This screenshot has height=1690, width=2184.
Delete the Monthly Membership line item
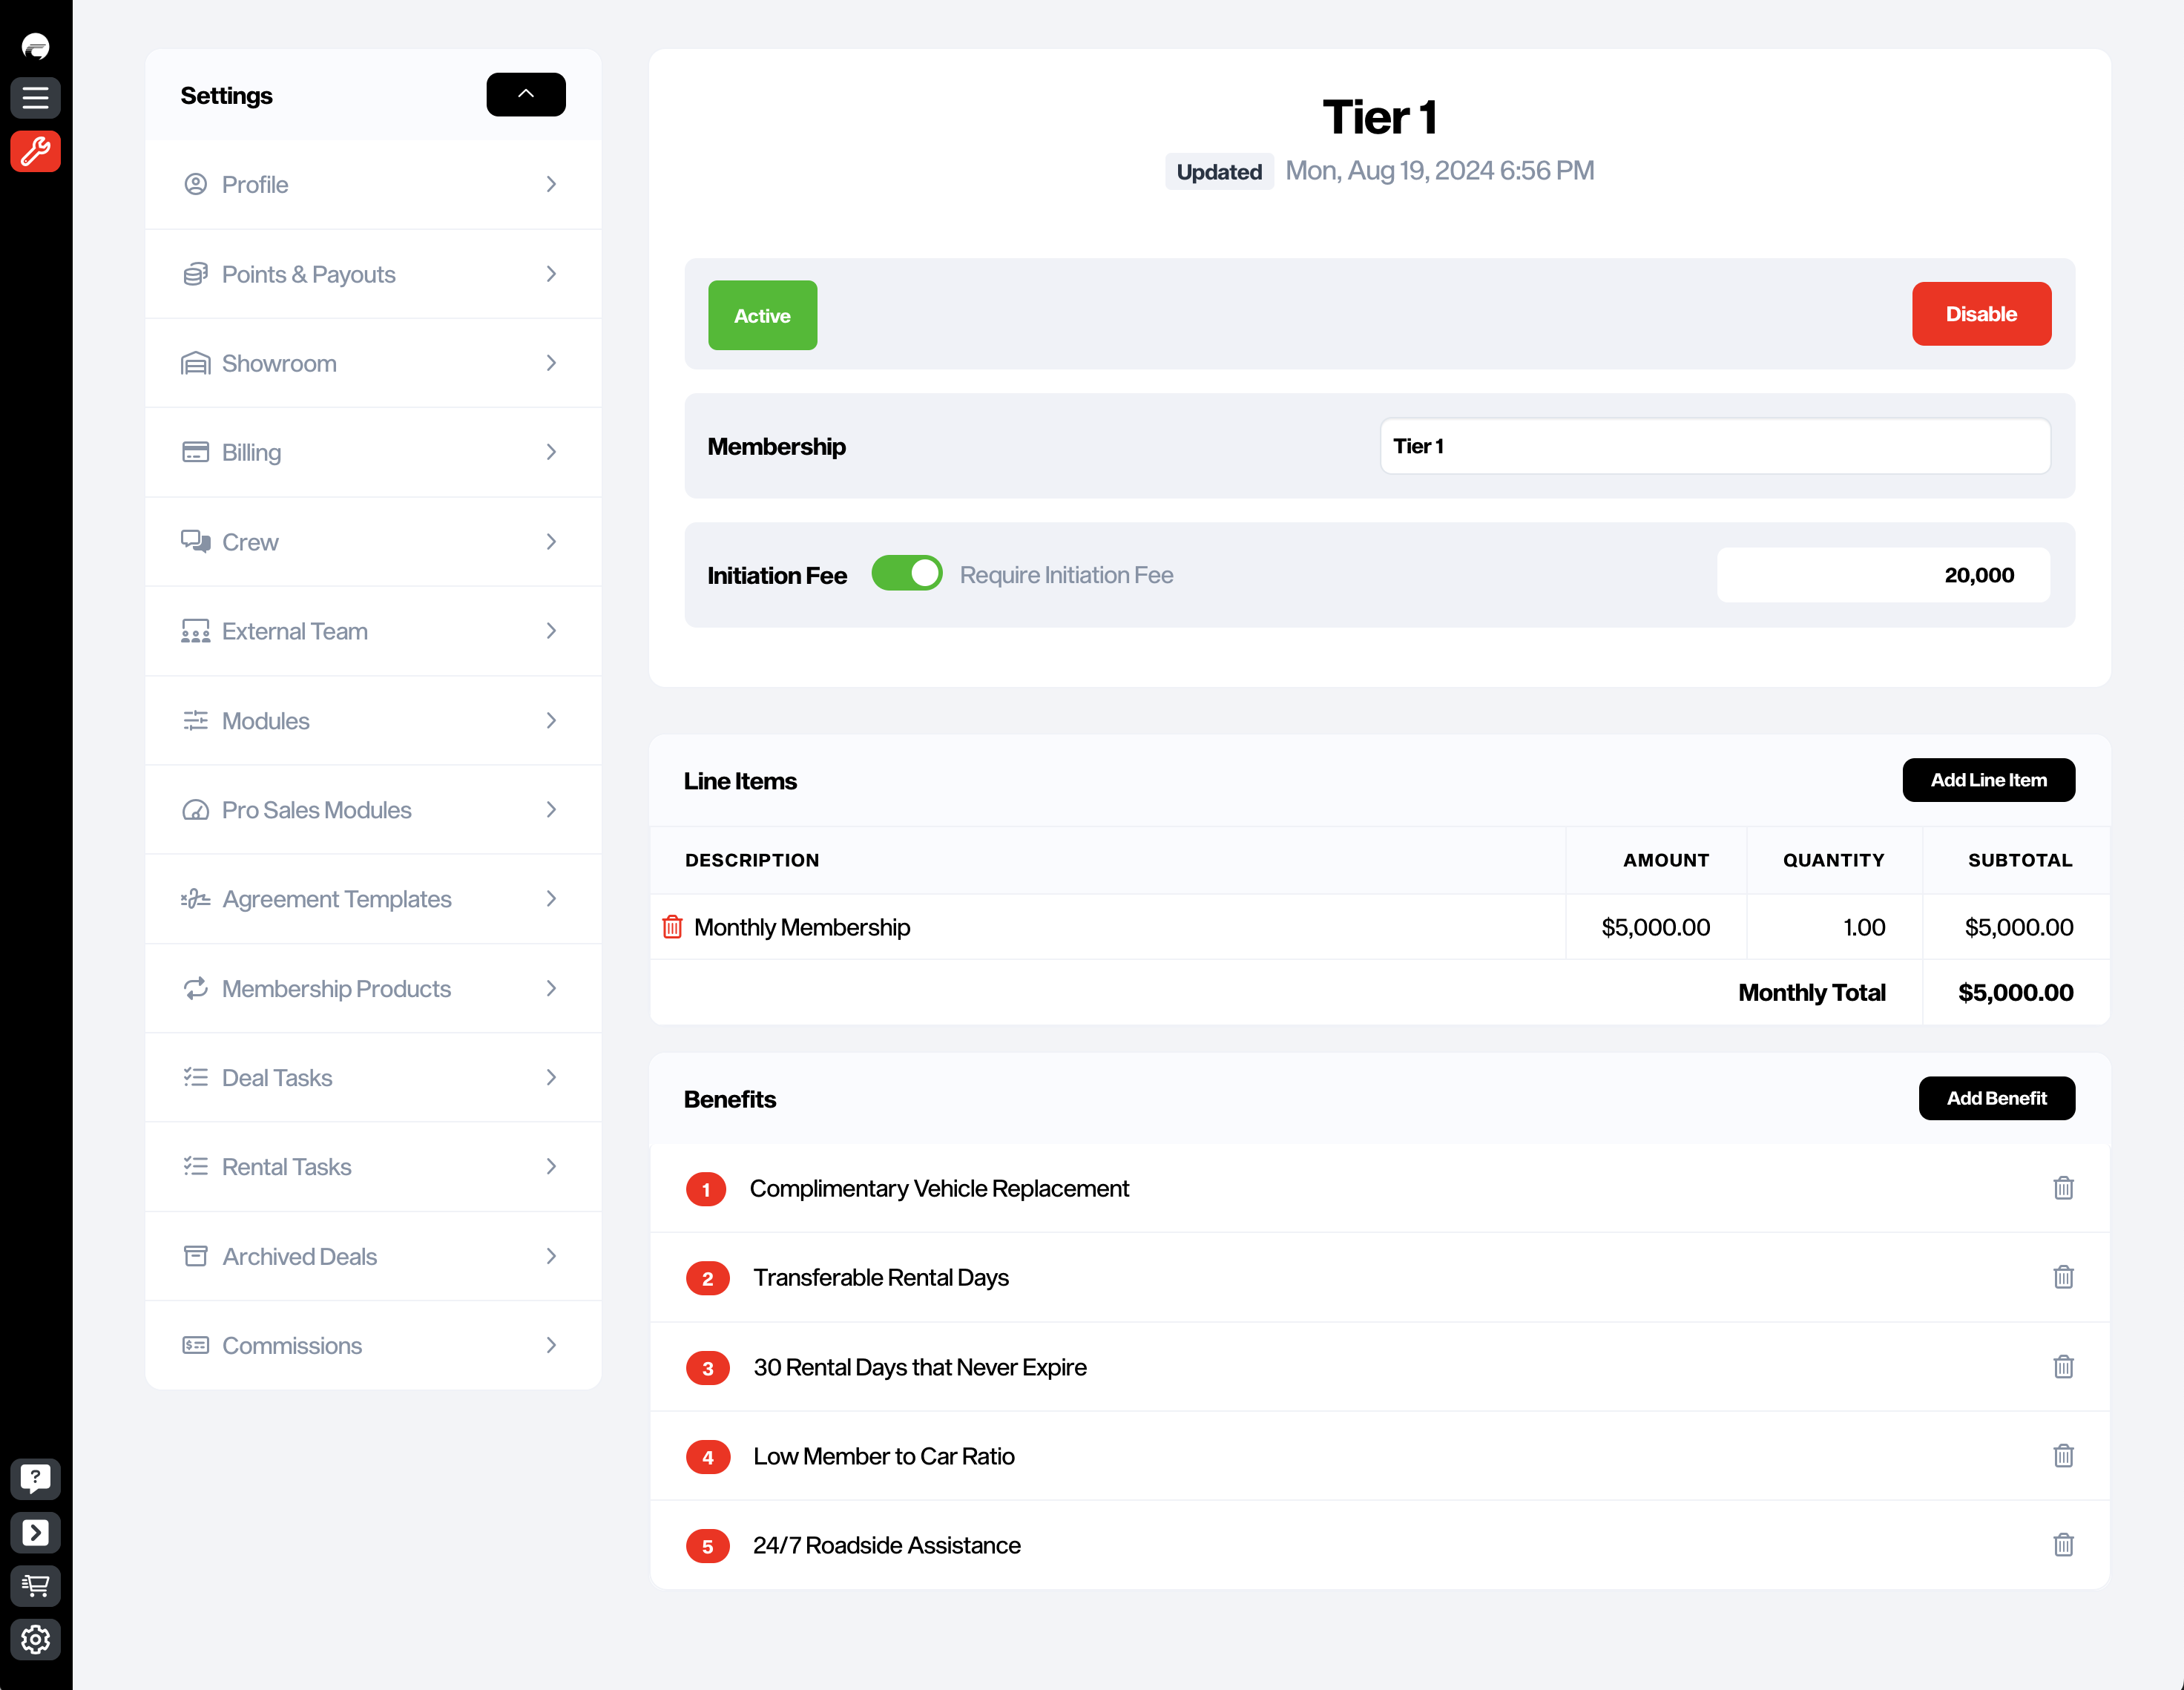pos(672,927)
